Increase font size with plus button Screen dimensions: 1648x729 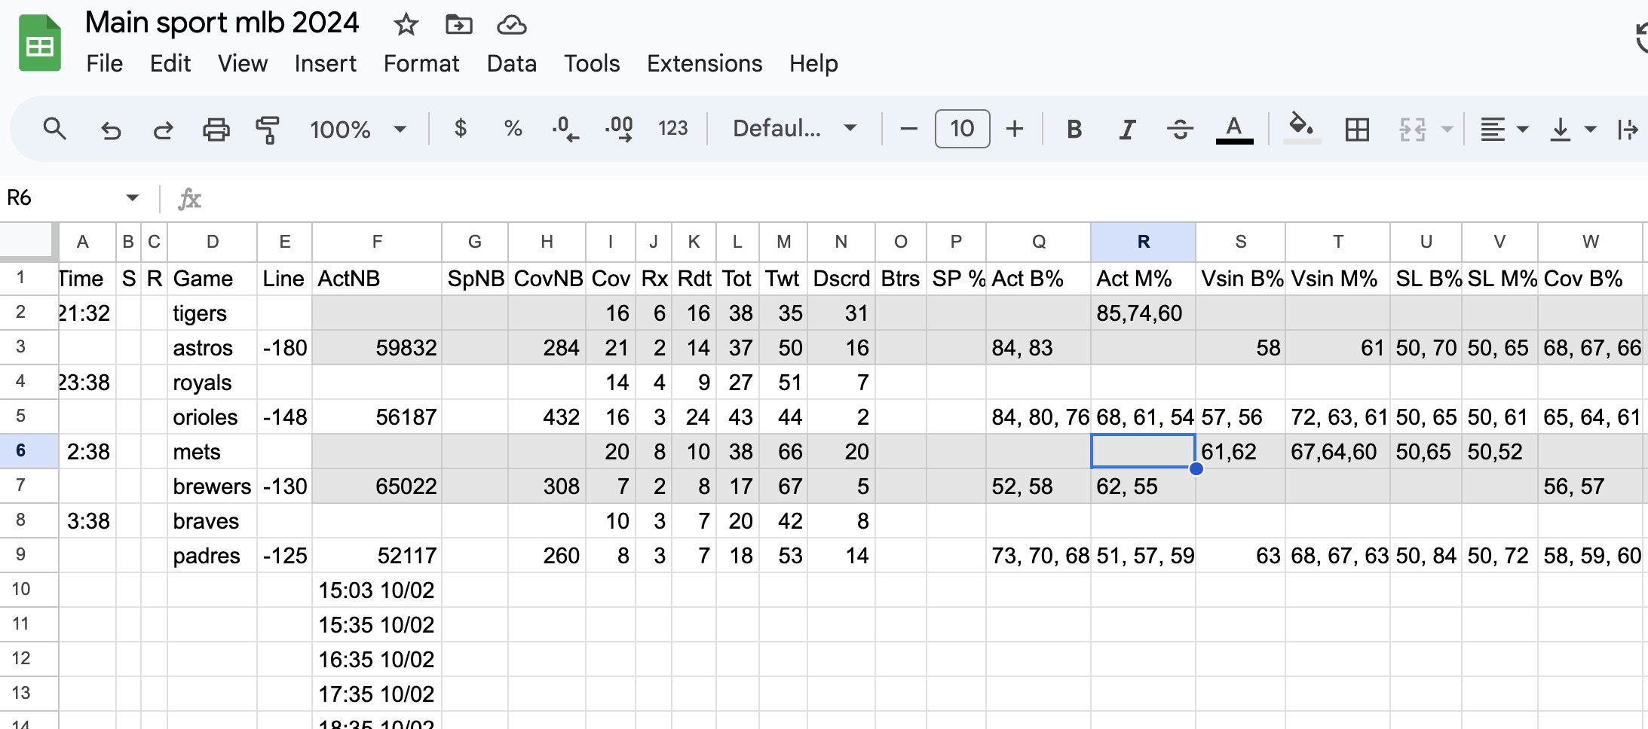pos(1015,129)
